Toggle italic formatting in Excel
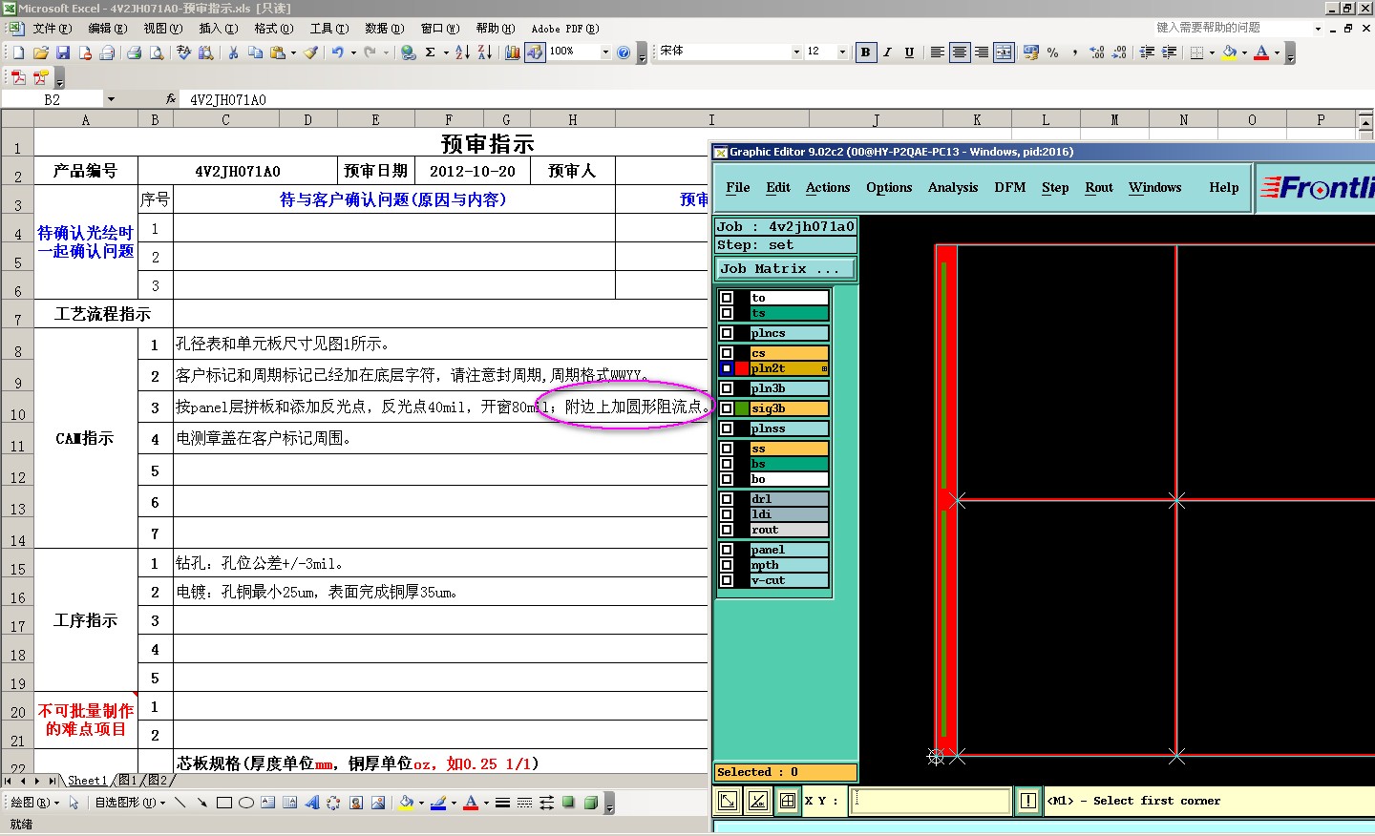 887,52
